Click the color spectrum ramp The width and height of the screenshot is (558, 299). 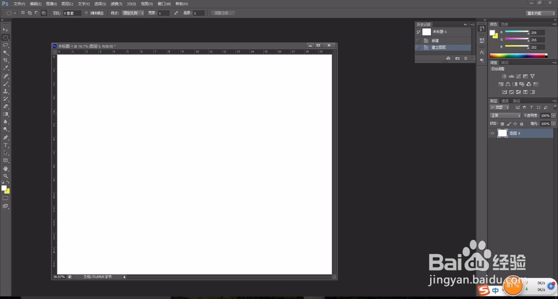518,55
